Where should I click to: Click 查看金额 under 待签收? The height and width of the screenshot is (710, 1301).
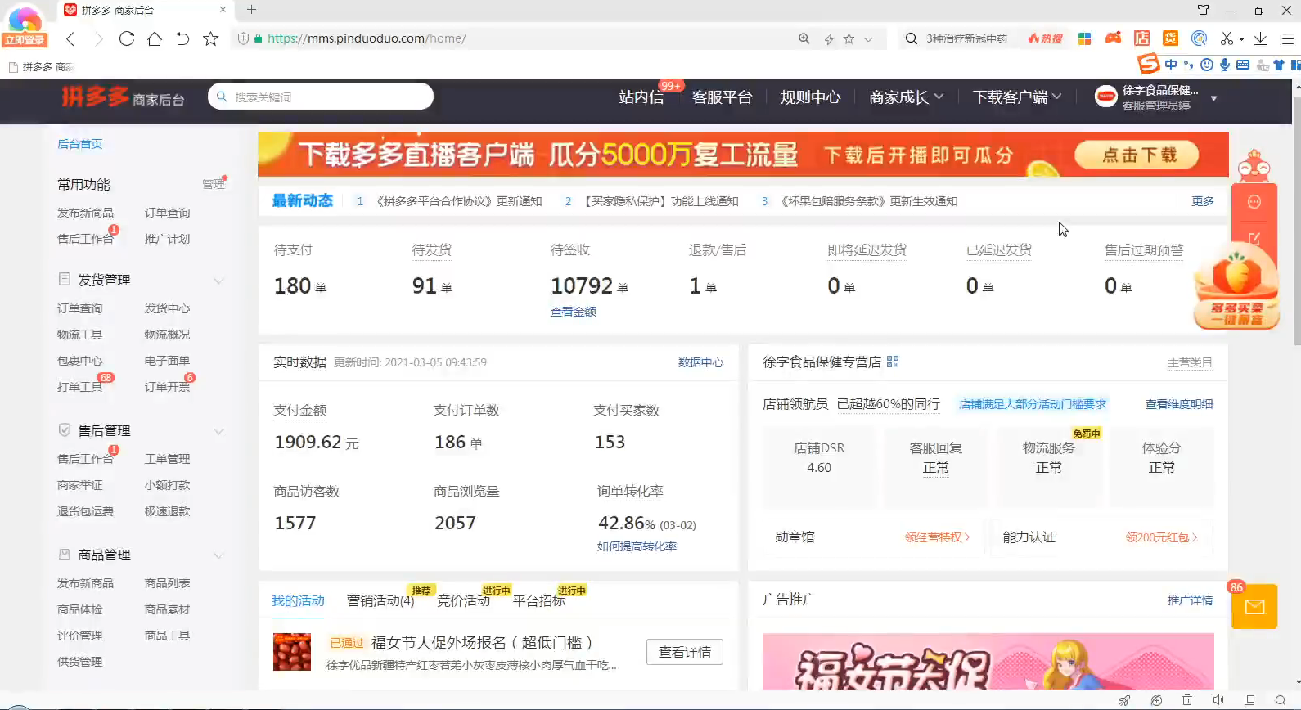tap(573, 312)
